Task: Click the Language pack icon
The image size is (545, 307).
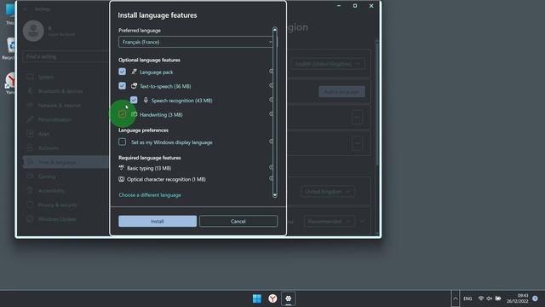Action: pyautogui.click(x=134, y=72)
